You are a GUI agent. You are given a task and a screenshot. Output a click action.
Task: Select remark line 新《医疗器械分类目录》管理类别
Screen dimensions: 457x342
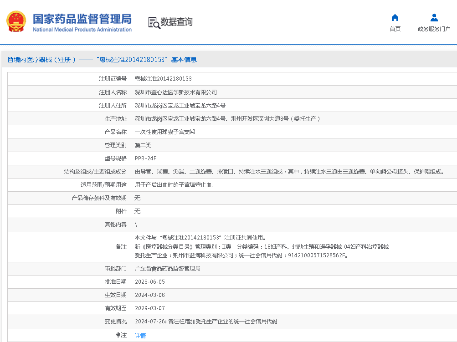click(262, 247)
